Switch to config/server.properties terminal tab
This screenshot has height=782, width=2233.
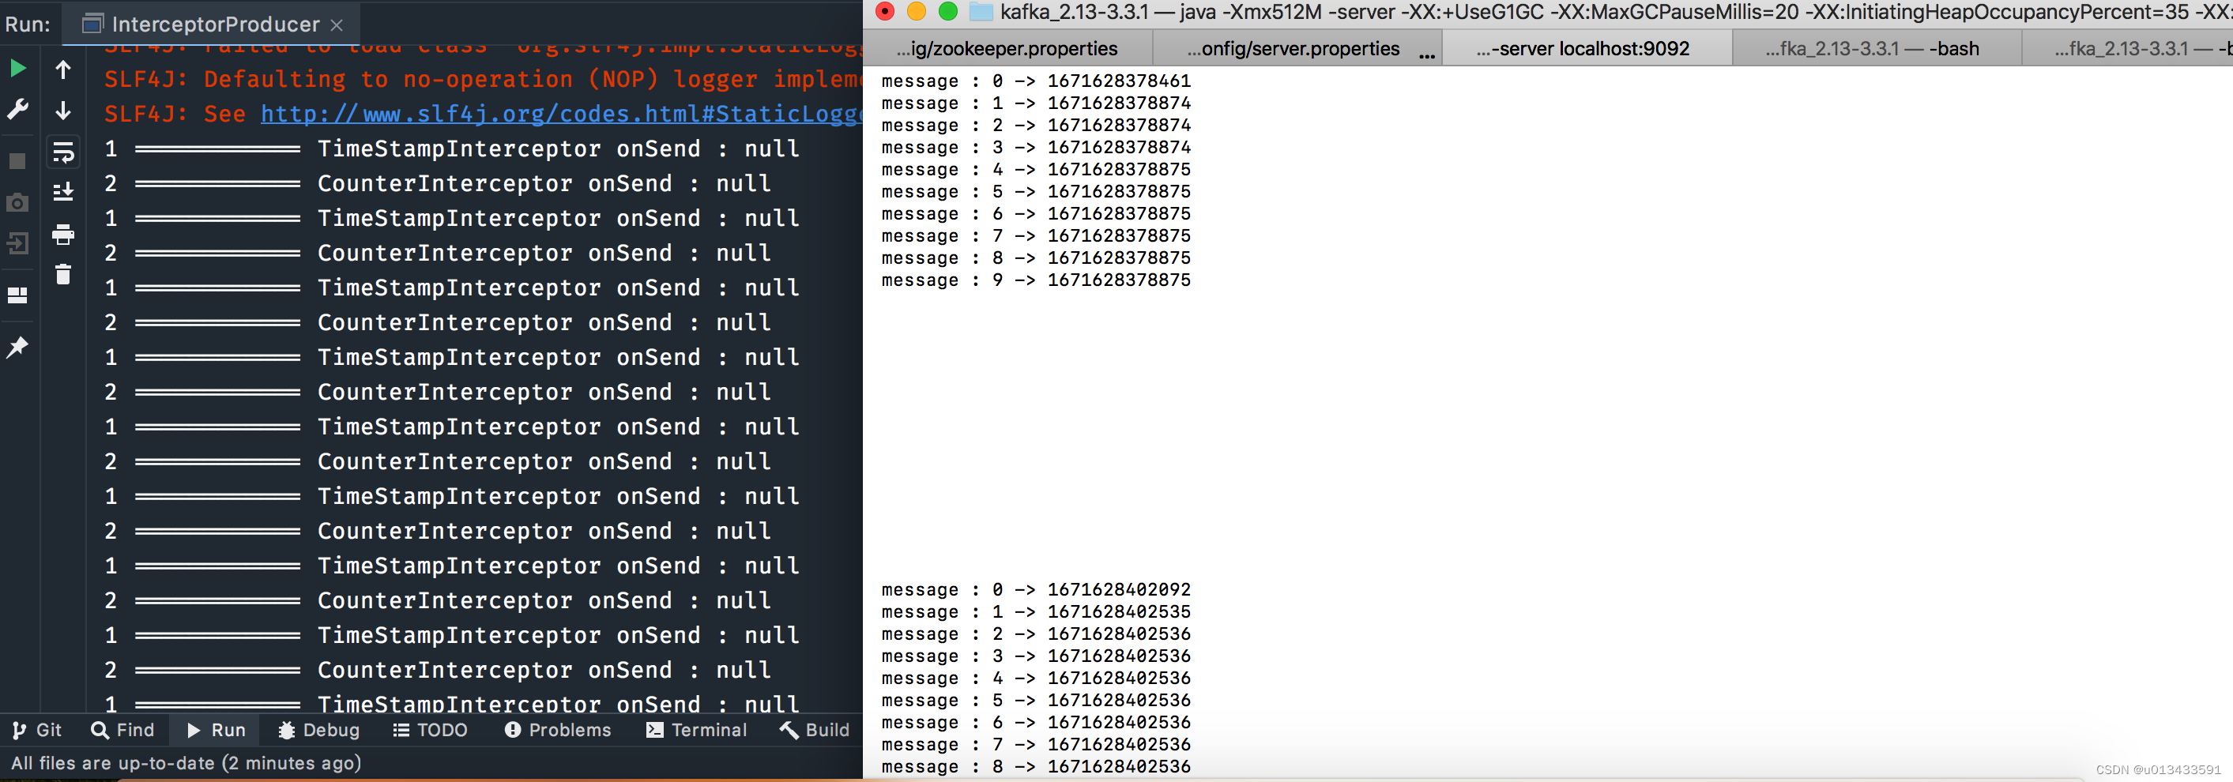[1297, 48]
